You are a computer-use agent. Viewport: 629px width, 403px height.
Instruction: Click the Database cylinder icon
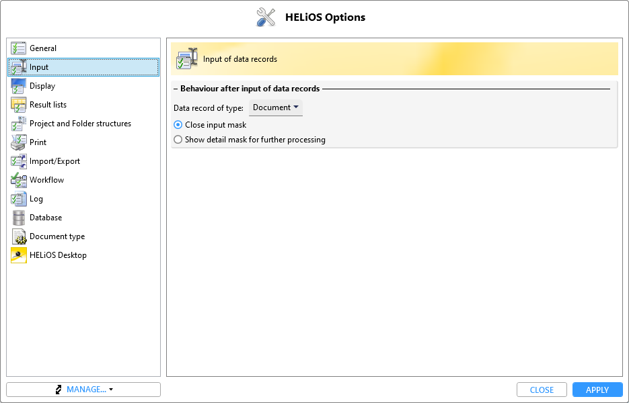18,218
